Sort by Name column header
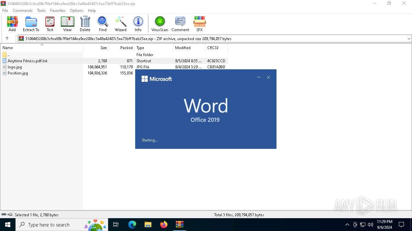412x231 pixels. (41, 47)
